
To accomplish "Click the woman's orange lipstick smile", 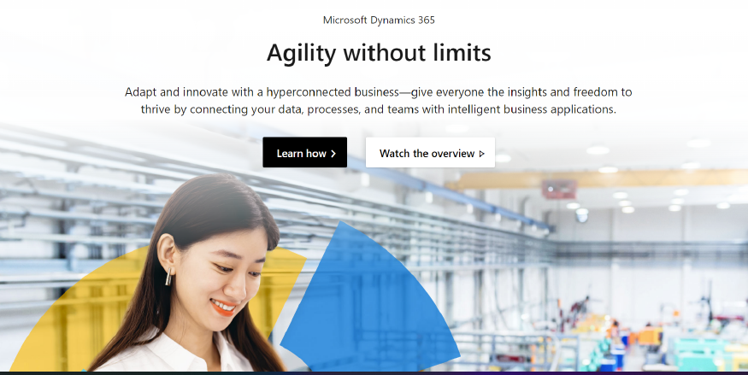I will [x=223, y=308].
